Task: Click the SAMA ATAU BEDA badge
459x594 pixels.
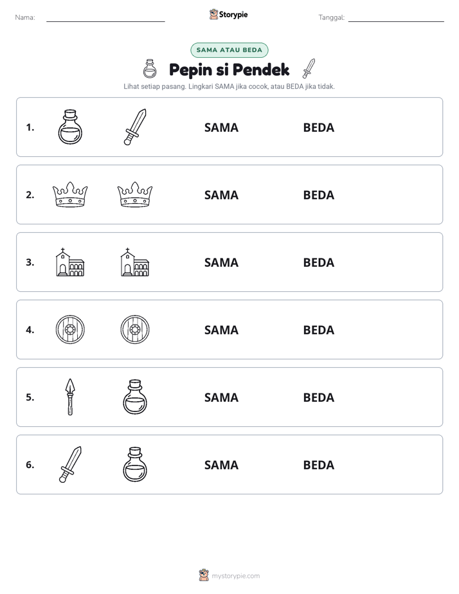Action: (229, 50)
